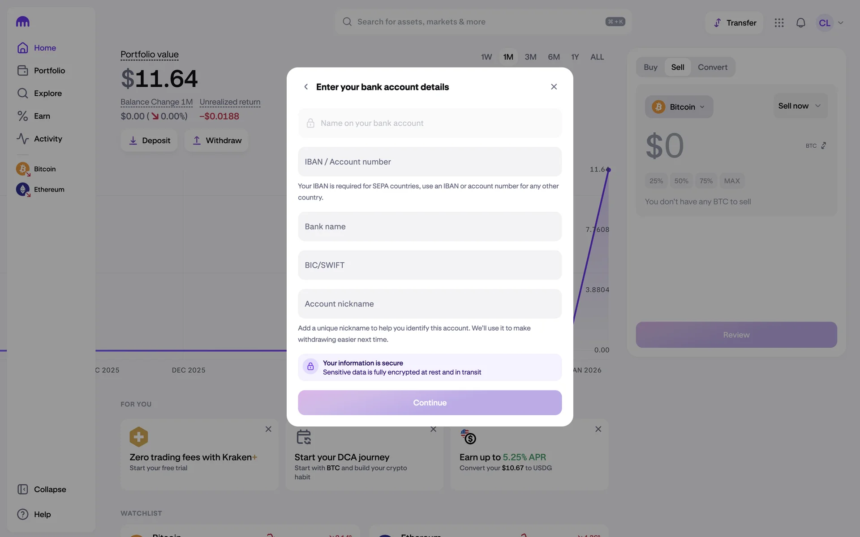Viewport: 860px width, 537px height.
Task: Click the IBAN / Account number field
Action: [430, 162]
